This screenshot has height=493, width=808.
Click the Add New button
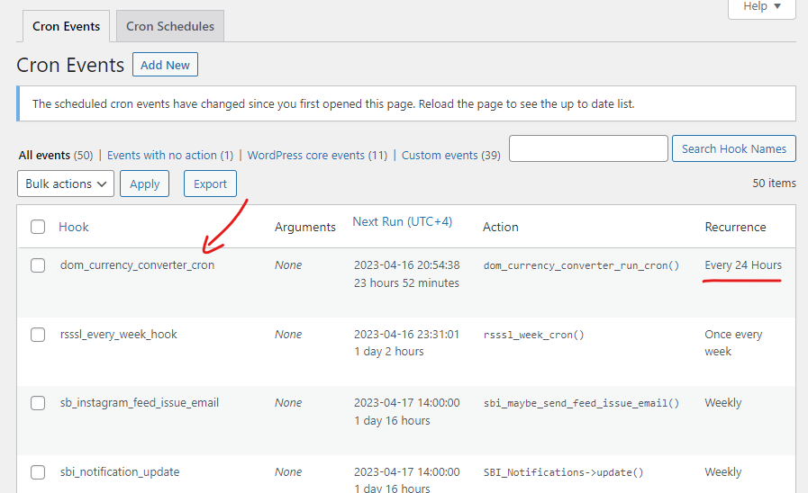click(x=165, y=65)
